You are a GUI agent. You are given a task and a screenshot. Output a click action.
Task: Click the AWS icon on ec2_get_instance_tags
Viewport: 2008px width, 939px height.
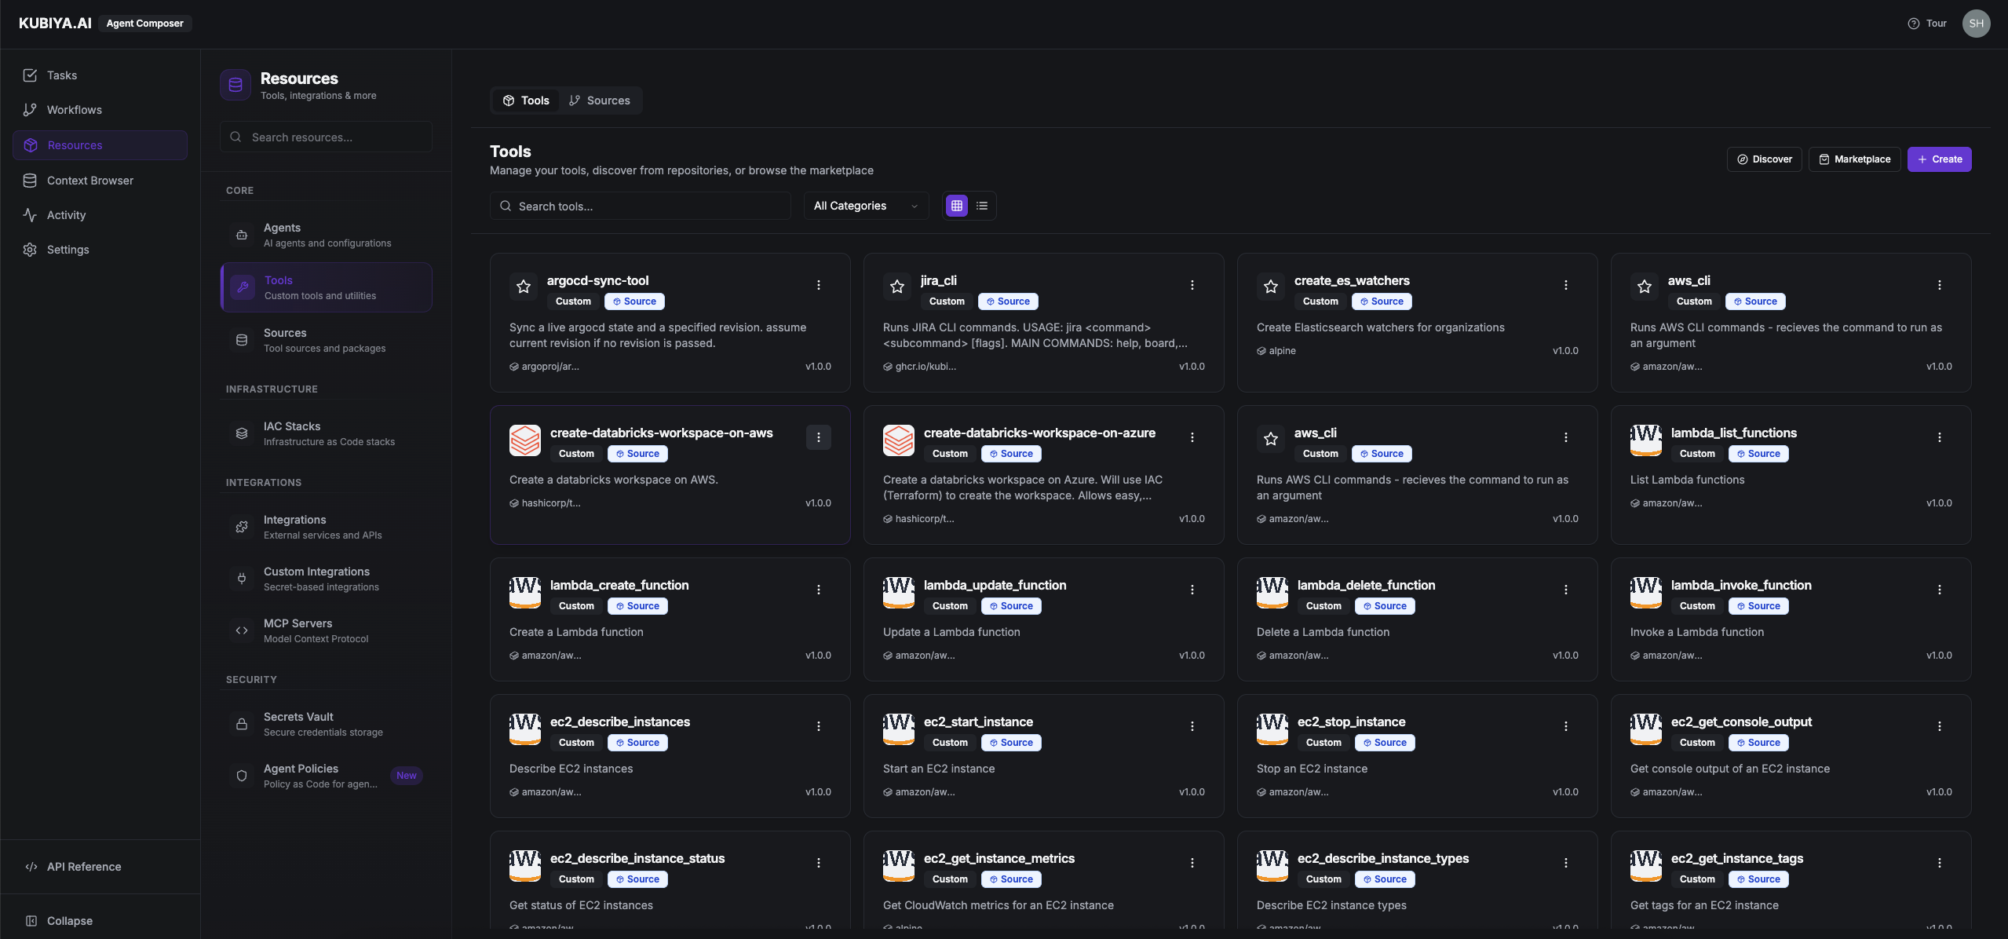pyautogui.click(x=1646, y=866)
